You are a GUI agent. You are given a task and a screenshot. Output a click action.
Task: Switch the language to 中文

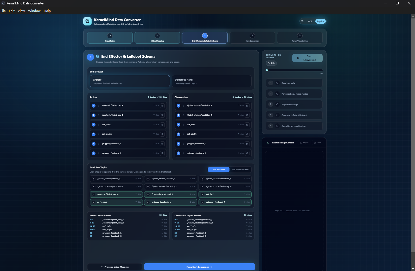click(310, 21)
